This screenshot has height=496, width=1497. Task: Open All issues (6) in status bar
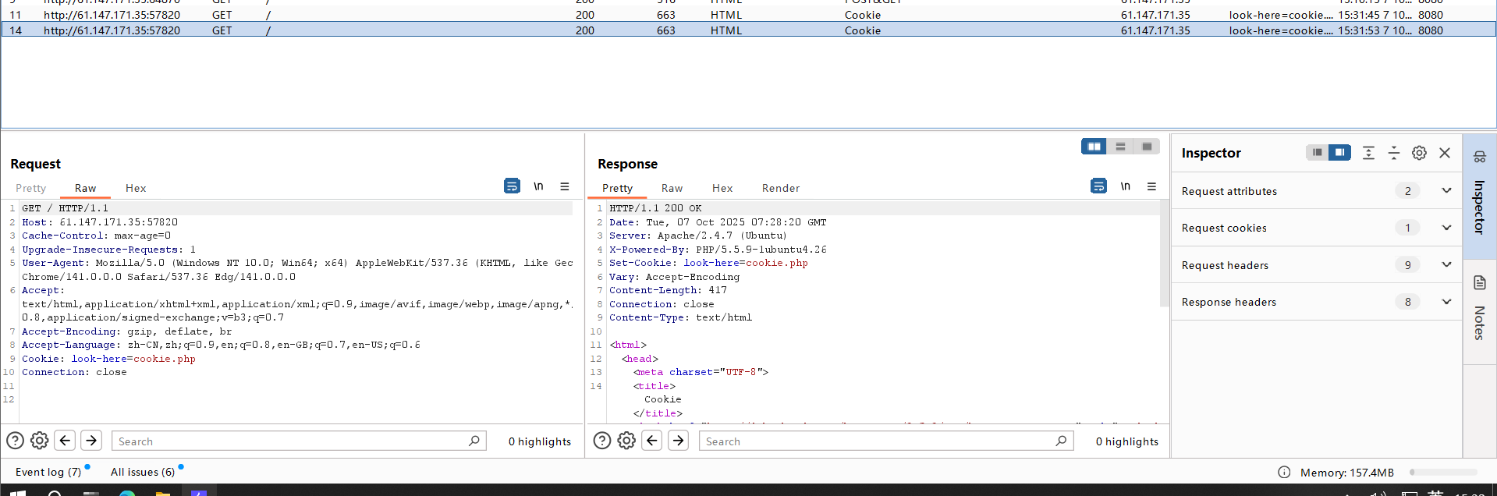[x=143, y=472]
